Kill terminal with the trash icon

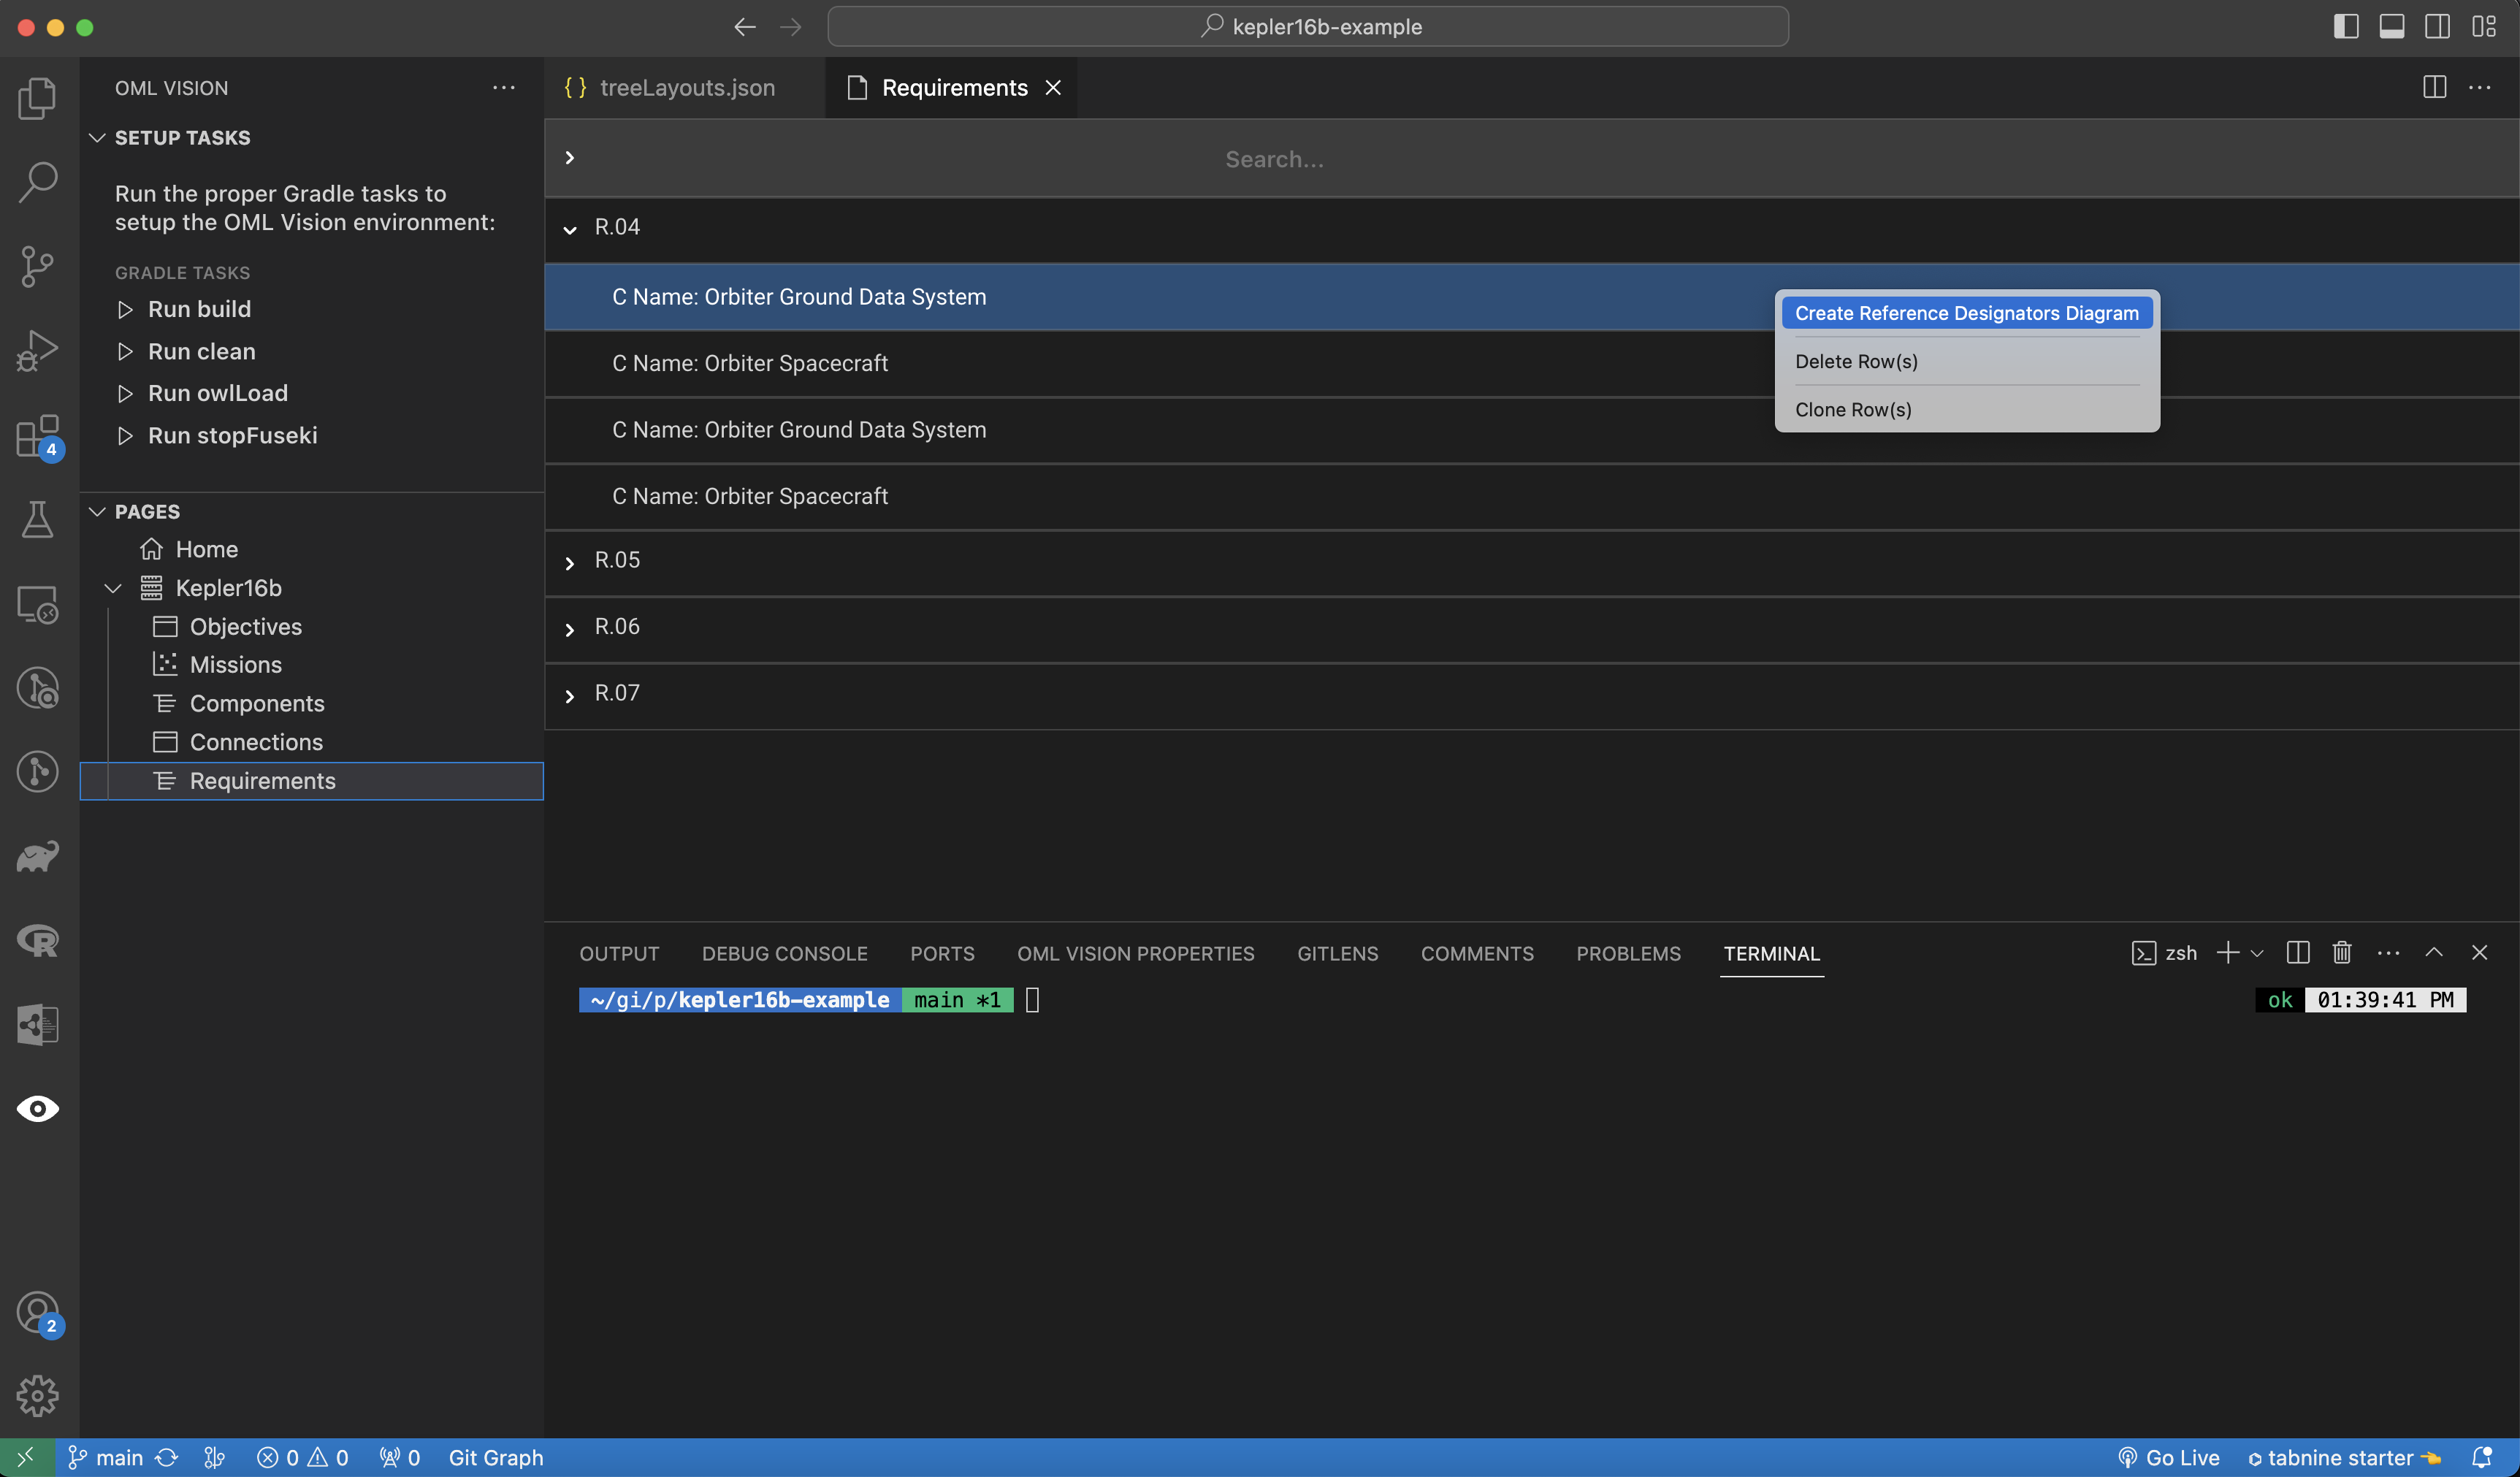[2342, 953]
